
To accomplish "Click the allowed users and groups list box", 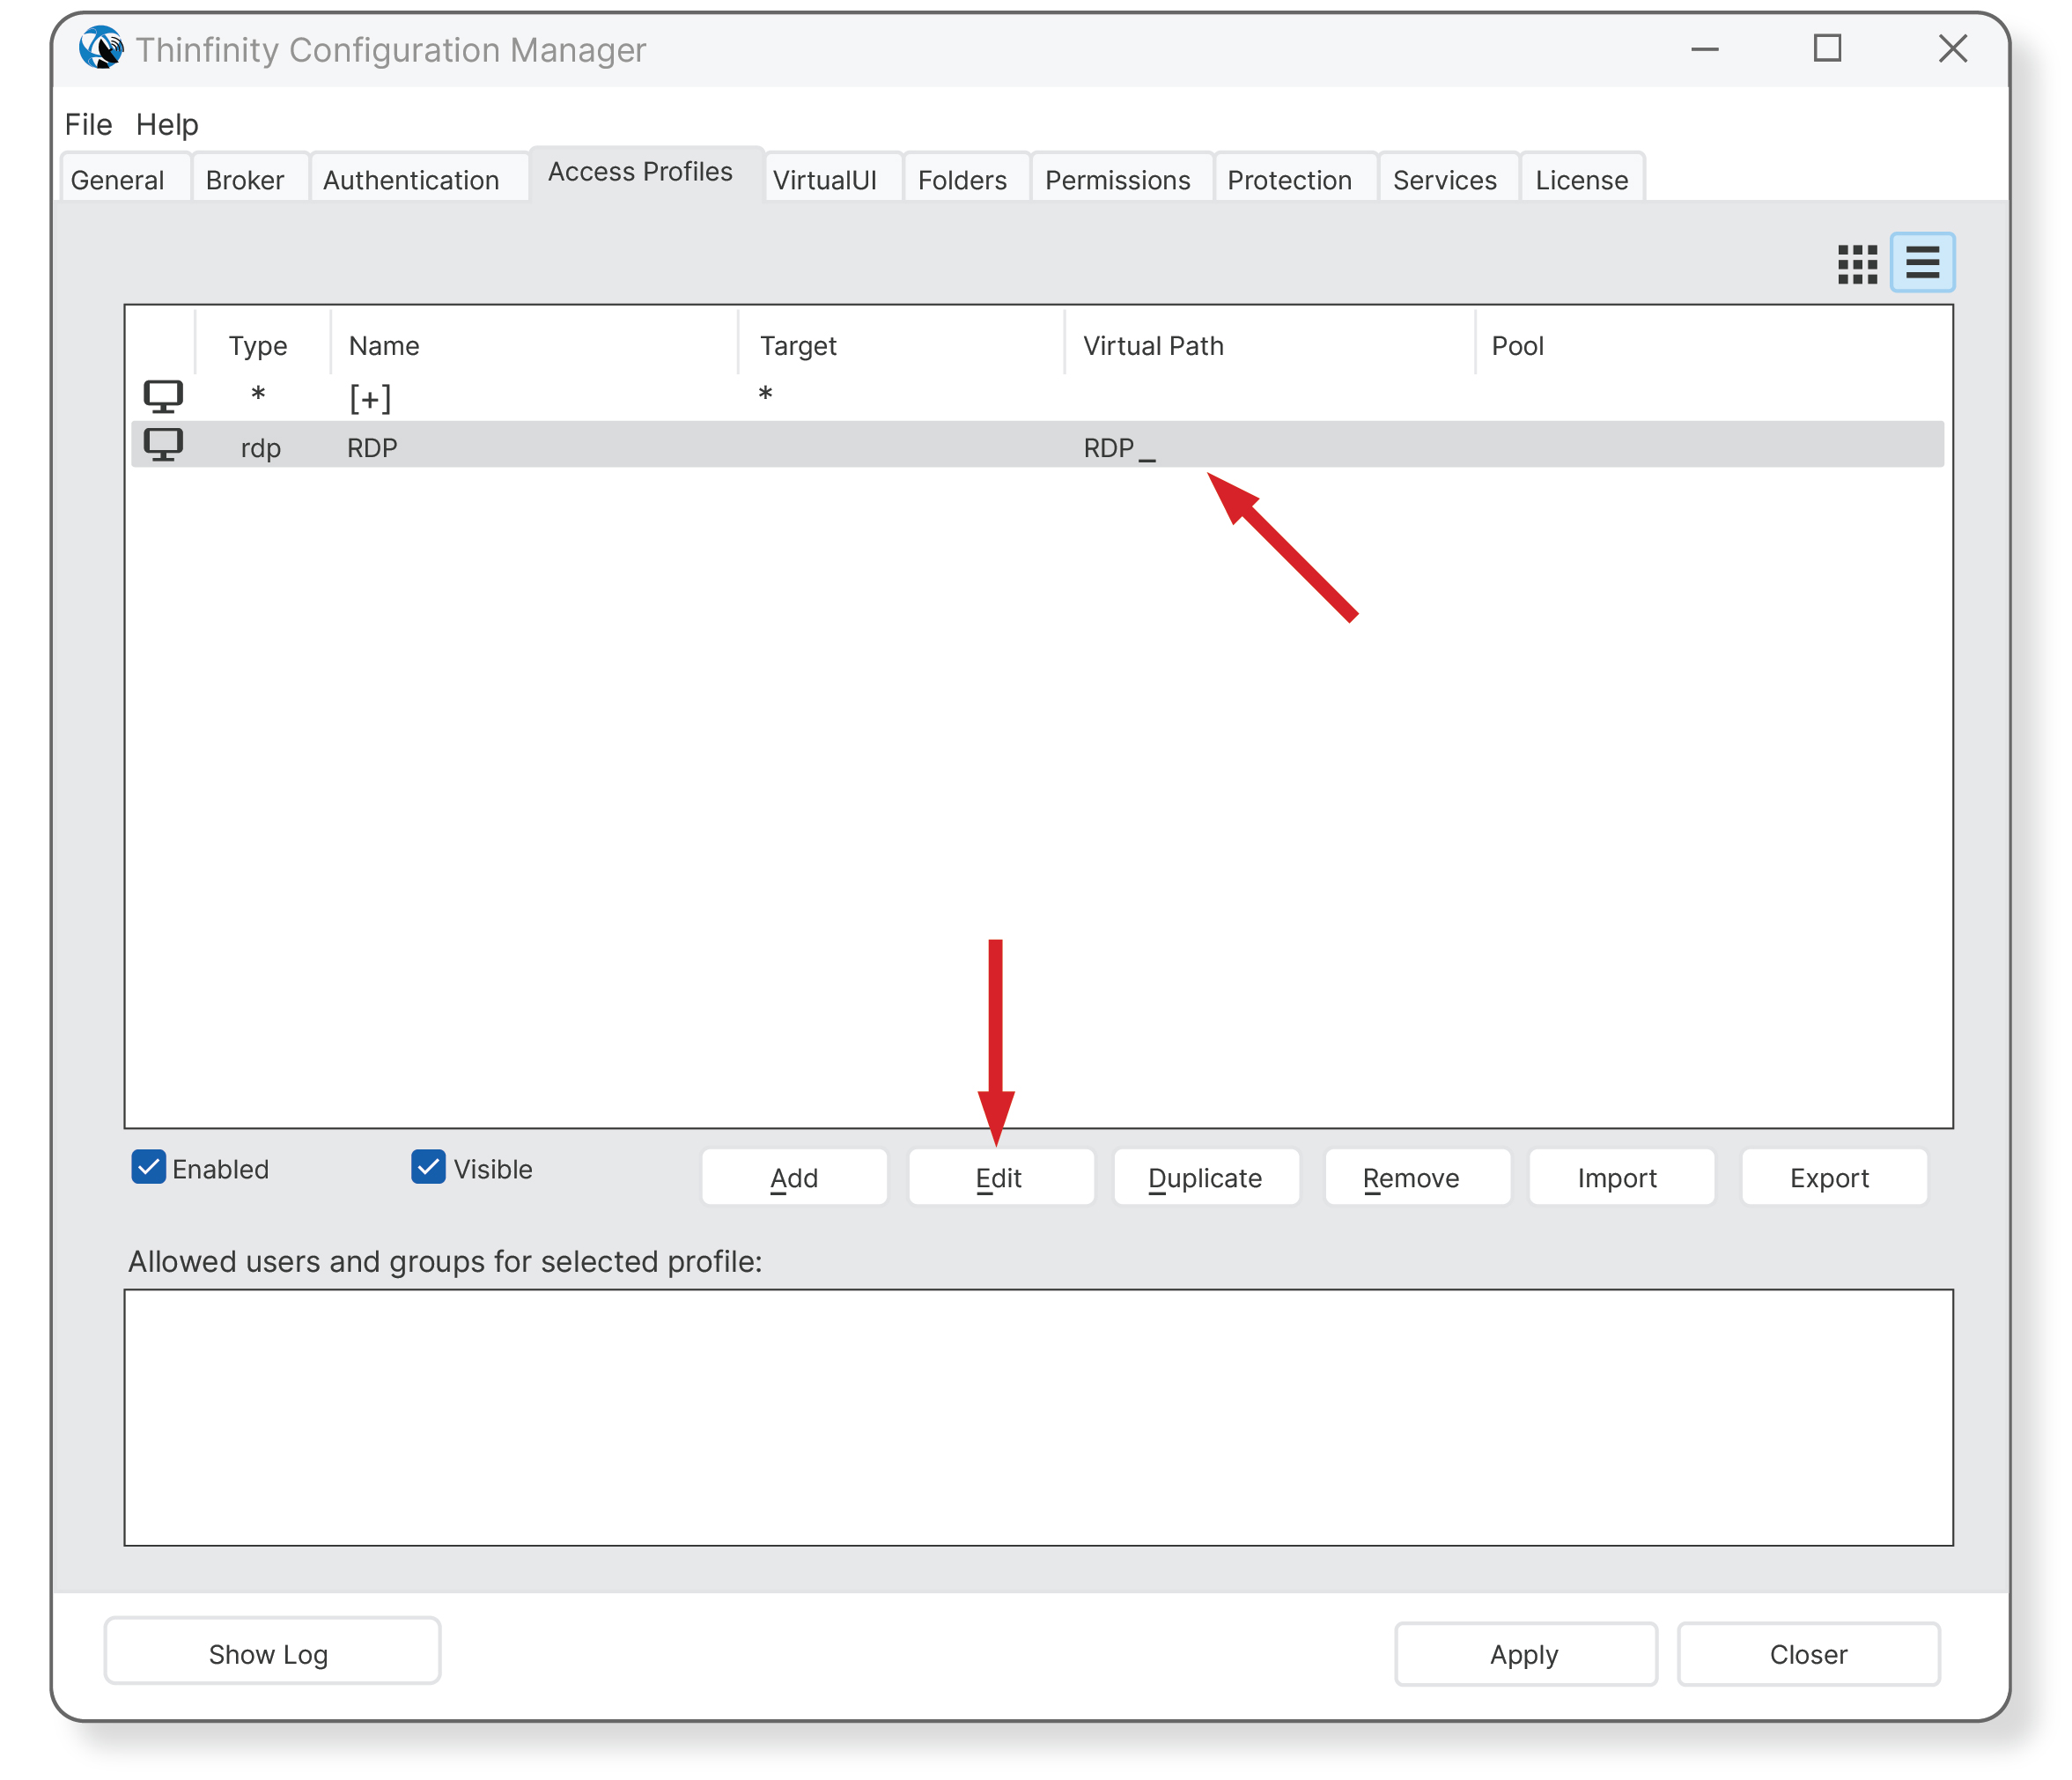I will pyautogui.click(x=1038, y=1417).
